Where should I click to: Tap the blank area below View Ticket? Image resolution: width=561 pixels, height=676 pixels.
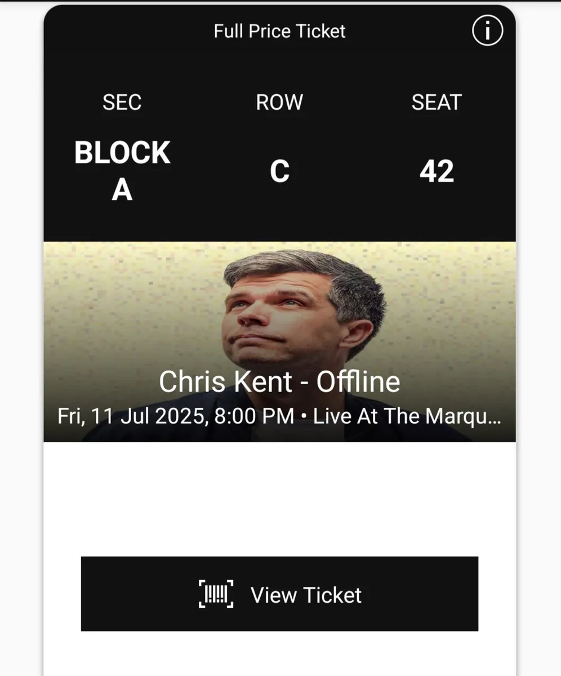pyautogui.click(x=279, y=653)
